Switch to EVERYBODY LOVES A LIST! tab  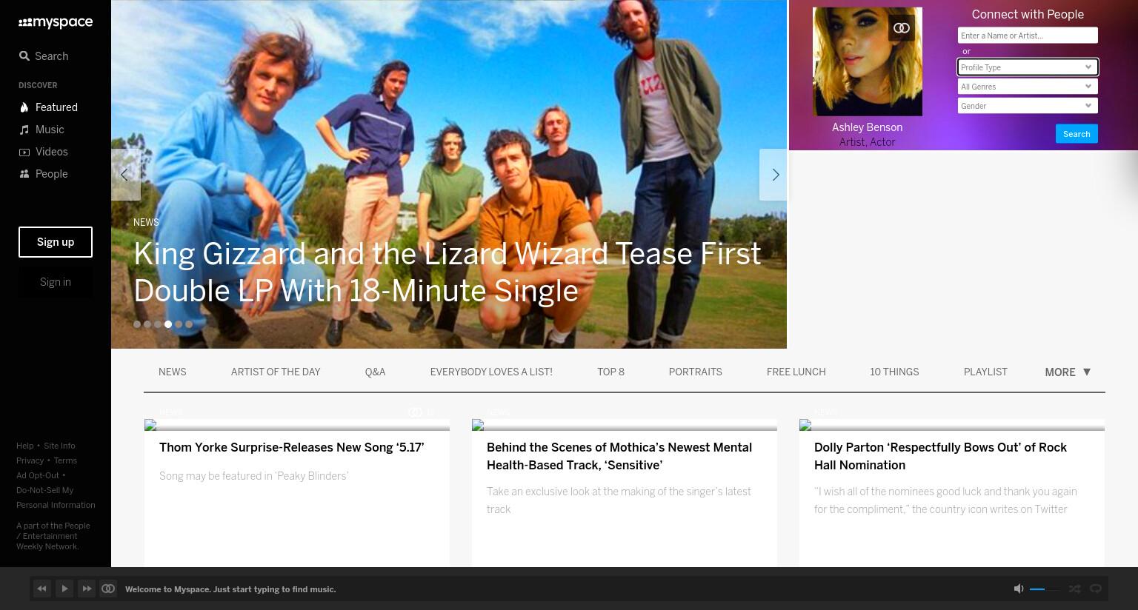[491, 372]
